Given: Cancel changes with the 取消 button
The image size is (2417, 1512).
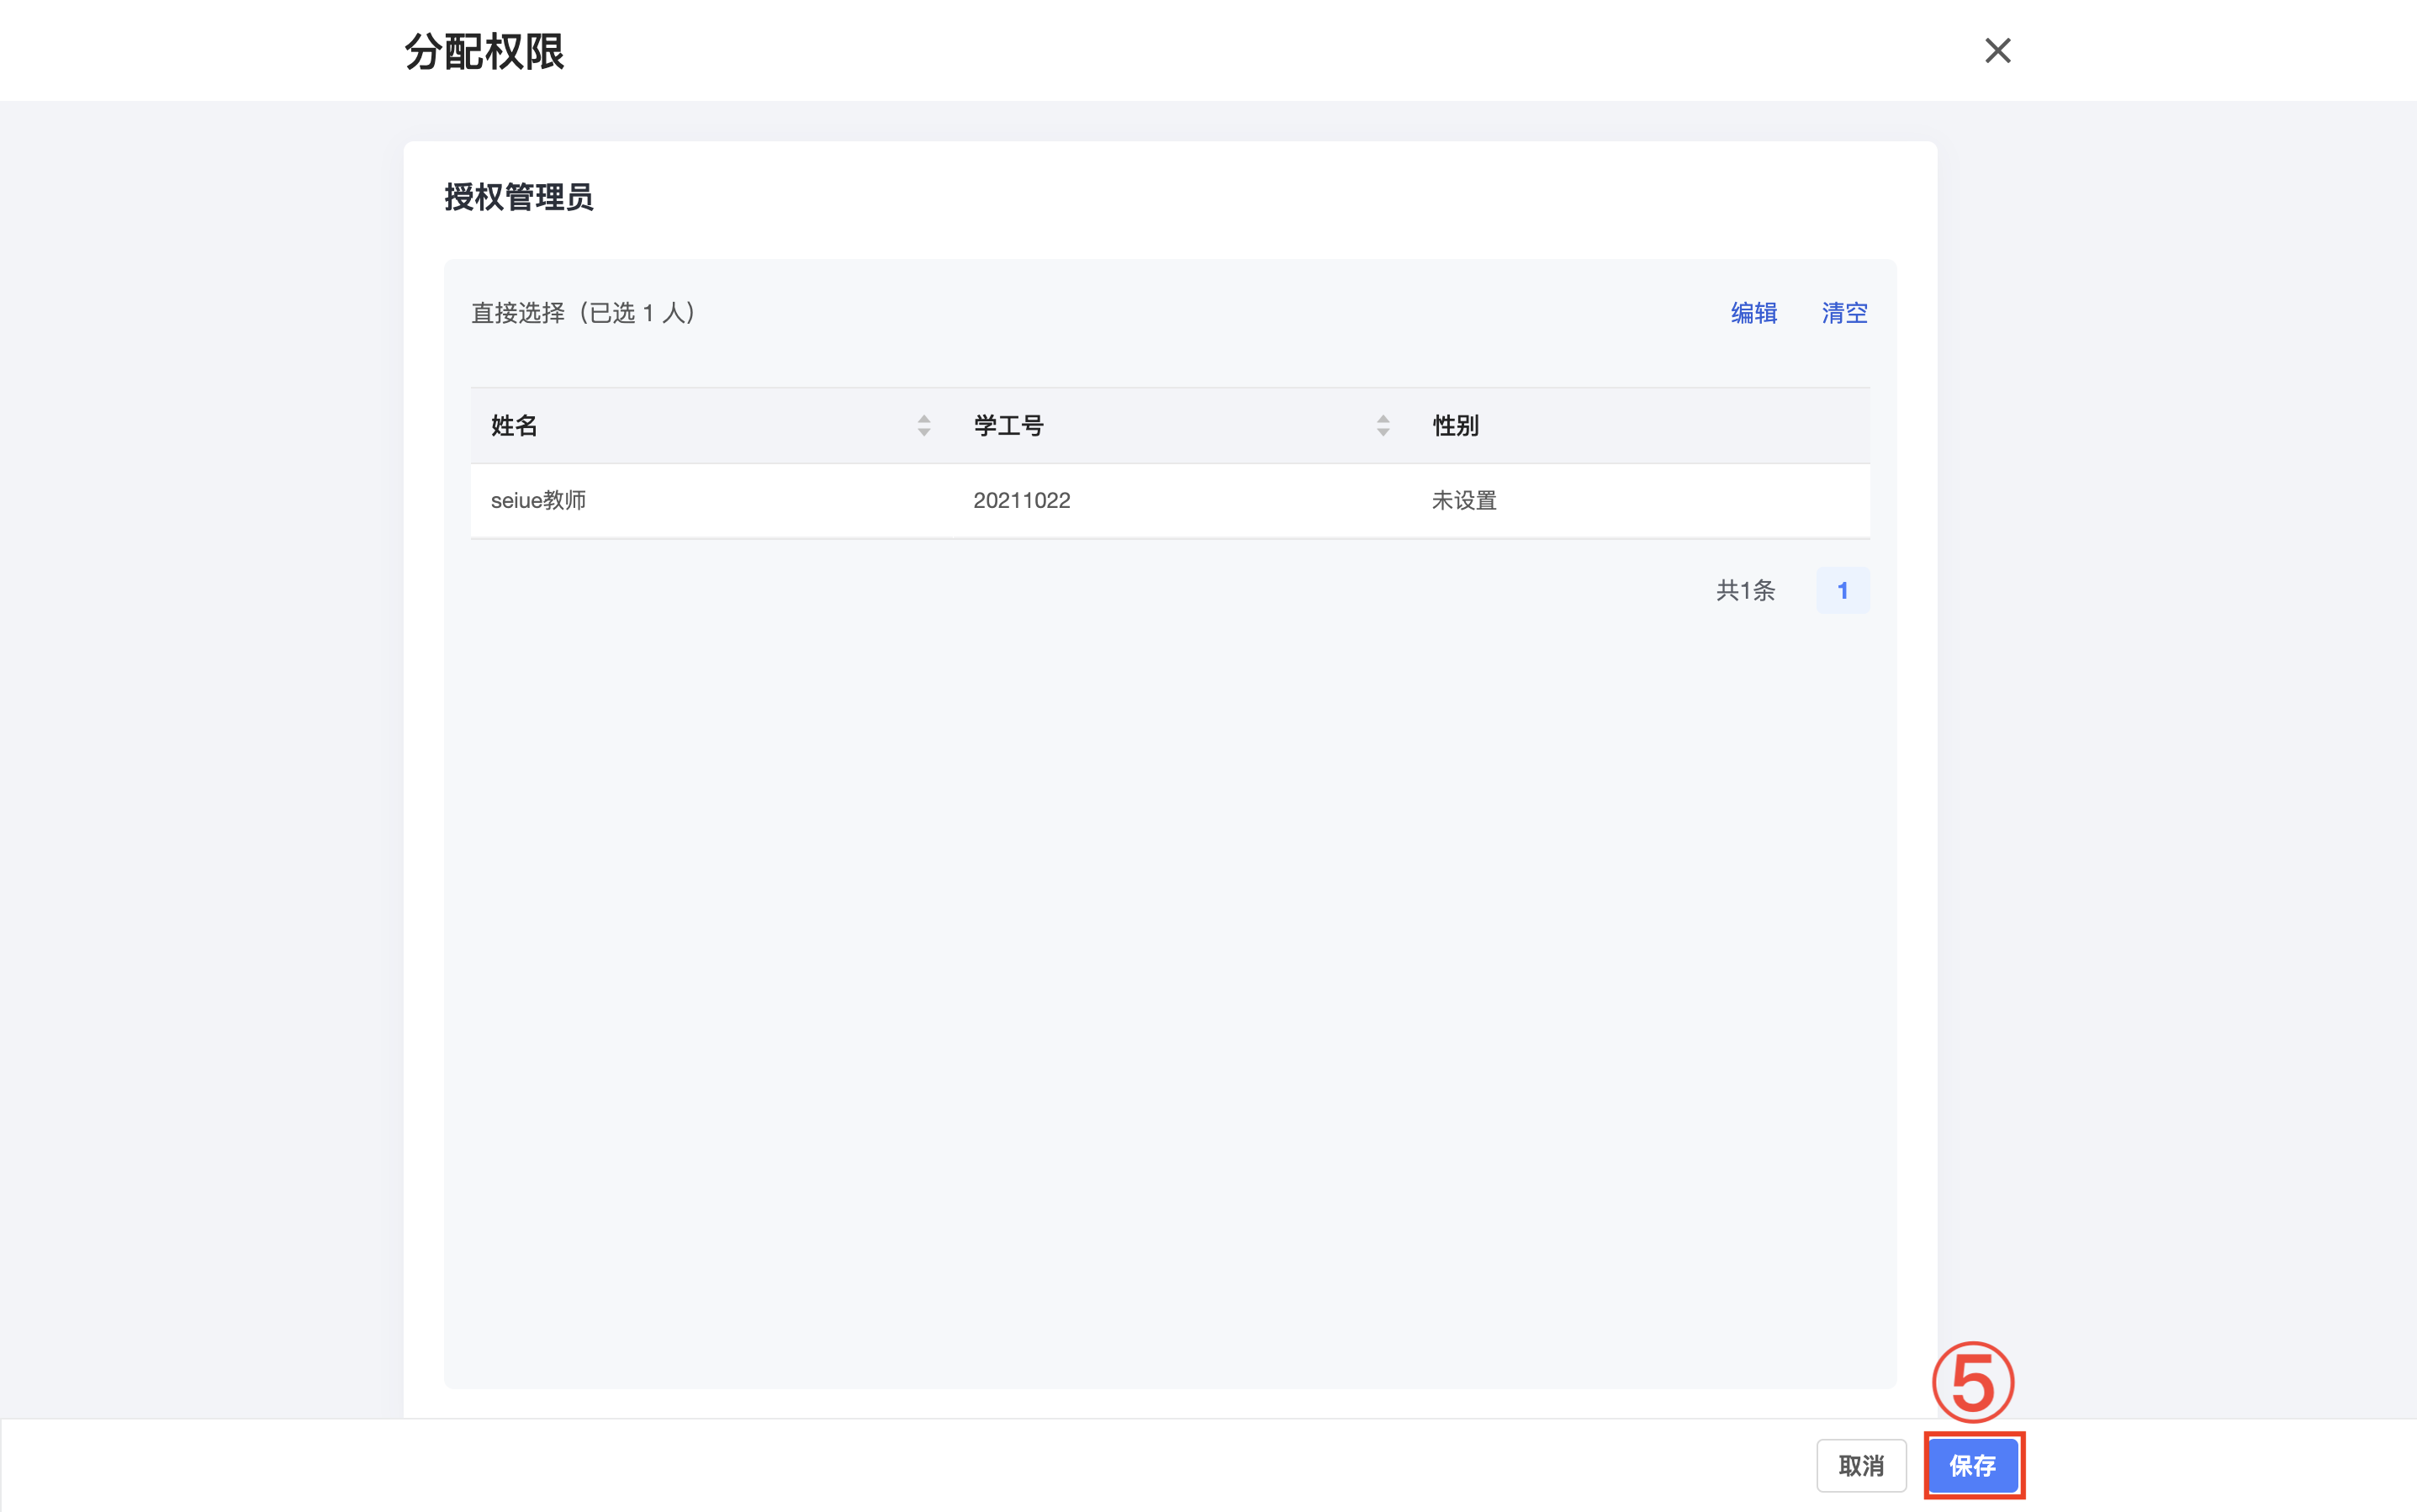Looking at the screenshot, I should pos(1861,1465).
